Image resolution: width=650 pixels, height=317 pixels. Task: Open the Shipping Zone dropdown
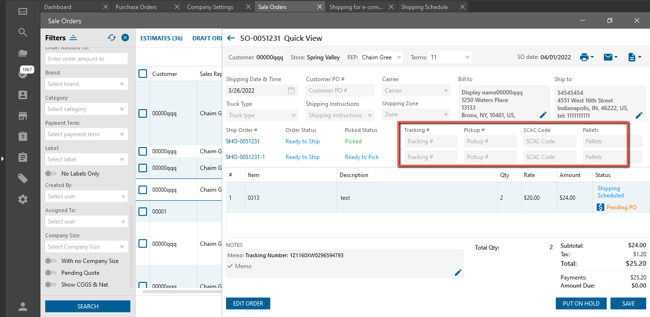[x=416, y=114]
